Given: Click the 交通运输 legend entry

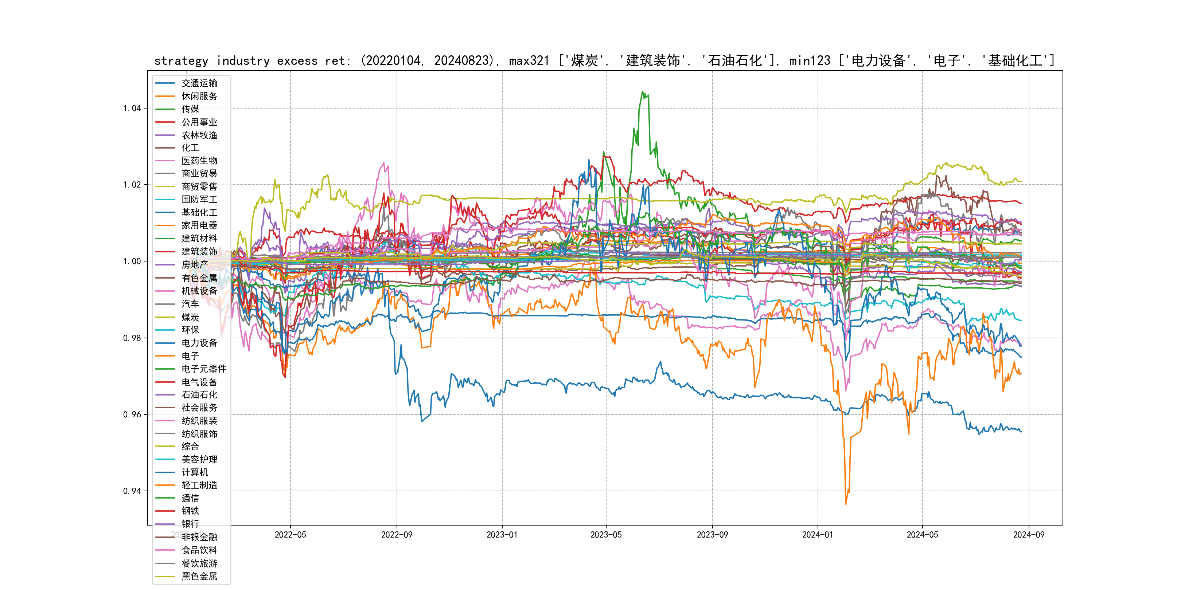Looking at the screenshot, I should pyautogui.click(x=199, y=83).
